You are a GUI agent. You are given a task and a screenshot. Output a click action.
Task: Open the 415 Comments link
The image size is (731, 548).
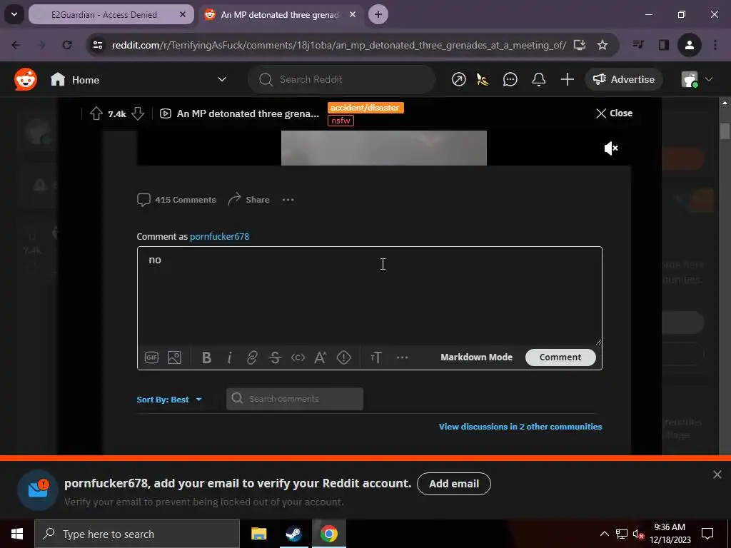[176, 200]
